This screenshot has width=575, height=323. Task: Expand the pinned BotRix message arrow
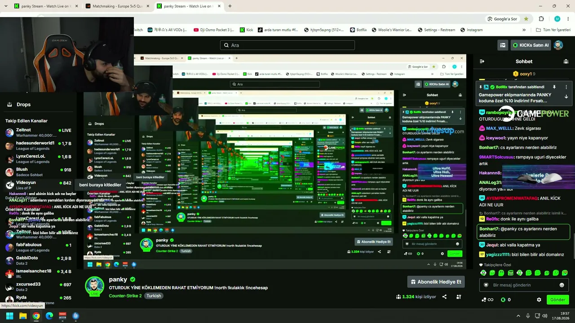click(x=566, y=96)
